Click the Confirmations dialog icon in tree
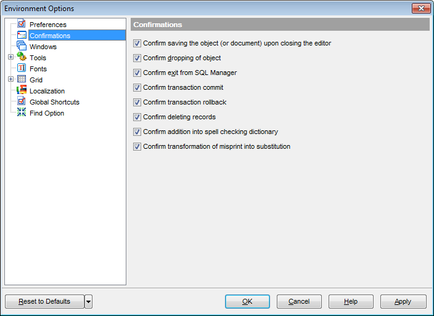Screen dimensions: 434x316 pyautogui.click(x=22, y=35)
